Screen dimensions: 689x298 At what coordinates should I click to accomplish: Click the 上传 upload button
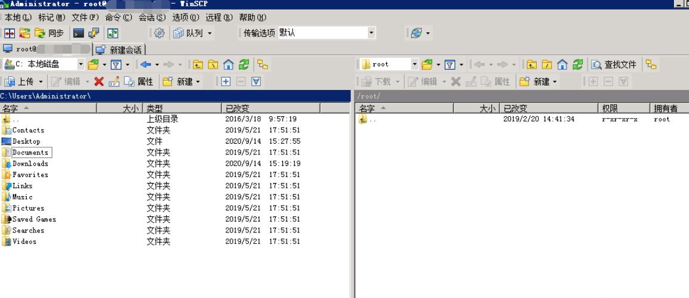pos(19,82)
